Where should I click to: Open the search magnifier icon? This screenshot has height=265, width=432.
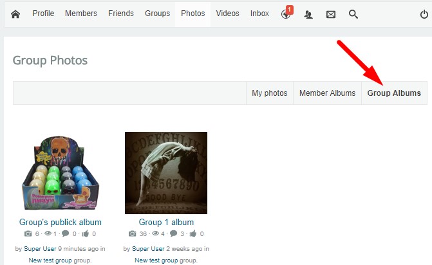coord(353,14)
